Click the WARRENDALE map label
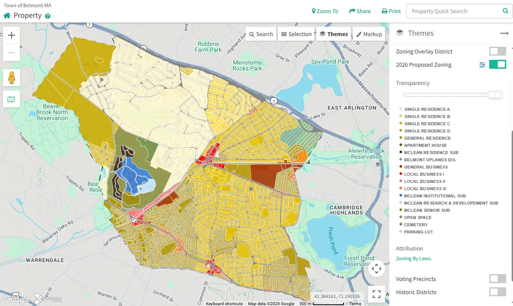Image resolution: width=513 pixels, height=306 pixels. 45,260
